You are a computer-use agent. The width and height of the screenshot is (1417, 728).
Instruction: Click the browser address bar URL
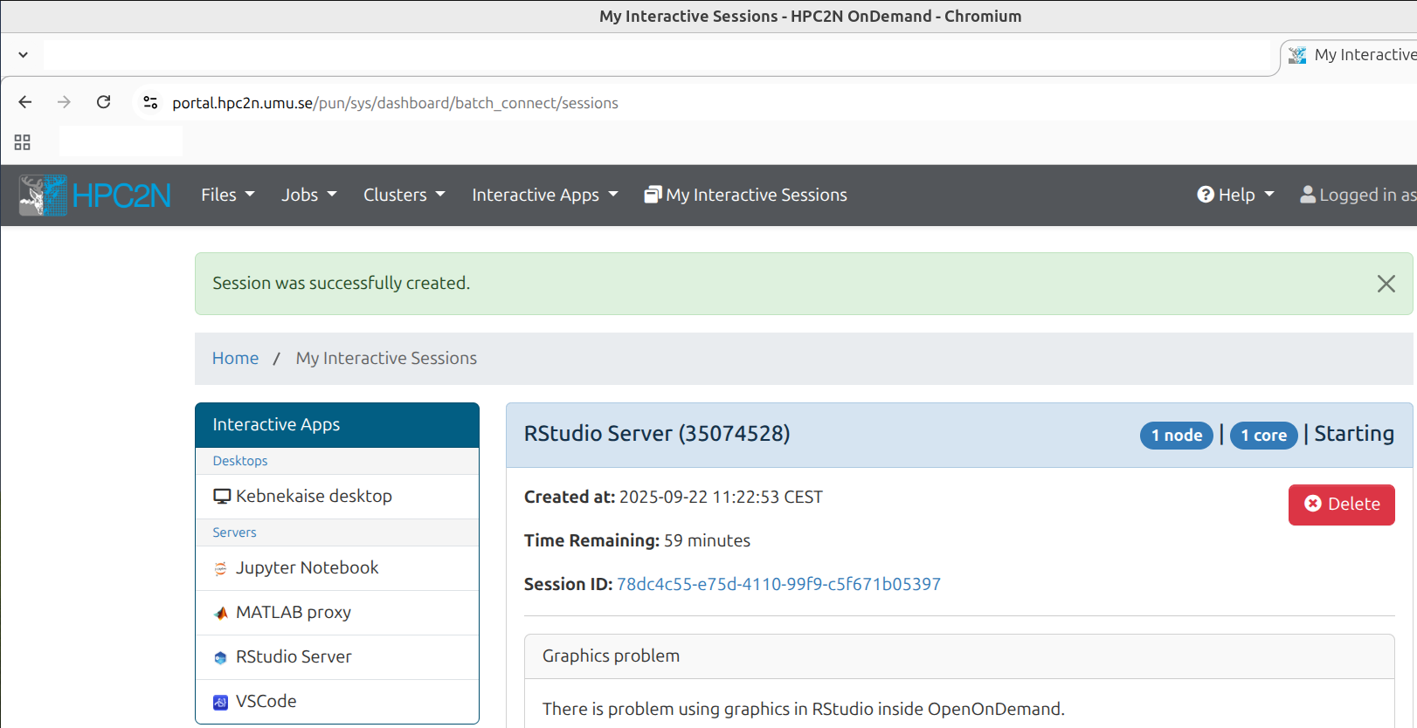coord(395,103)
